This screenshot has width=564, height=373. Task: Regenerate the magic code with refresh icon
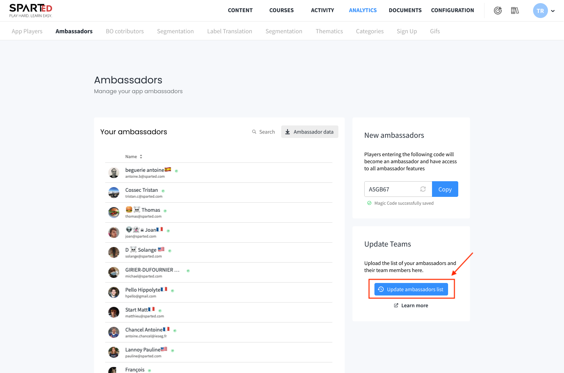[x=423, y=189]
